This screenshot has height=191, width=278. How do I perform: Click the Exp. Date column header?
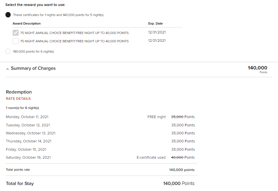click(155, 23)
